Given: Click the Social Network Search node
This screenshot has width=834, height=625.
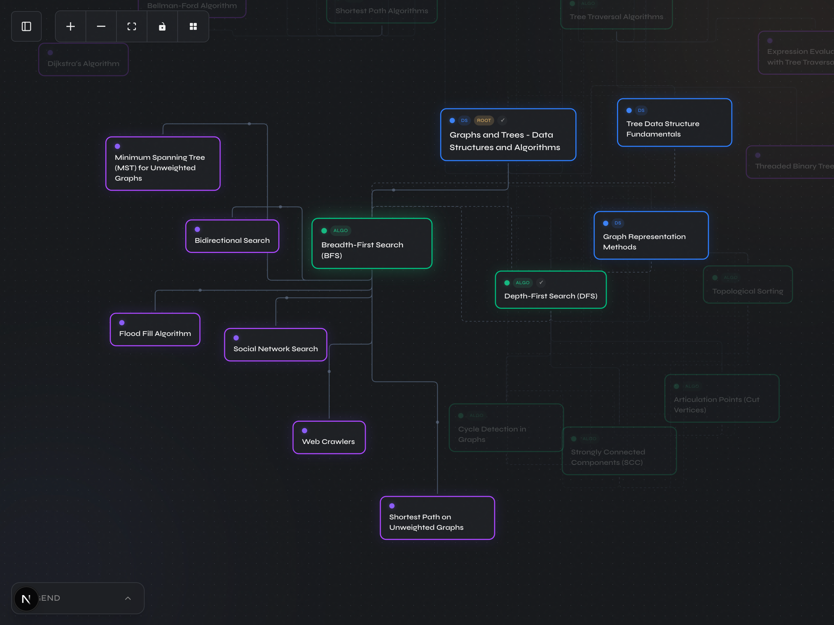Looking at the screenshot, I should point(276,348).
